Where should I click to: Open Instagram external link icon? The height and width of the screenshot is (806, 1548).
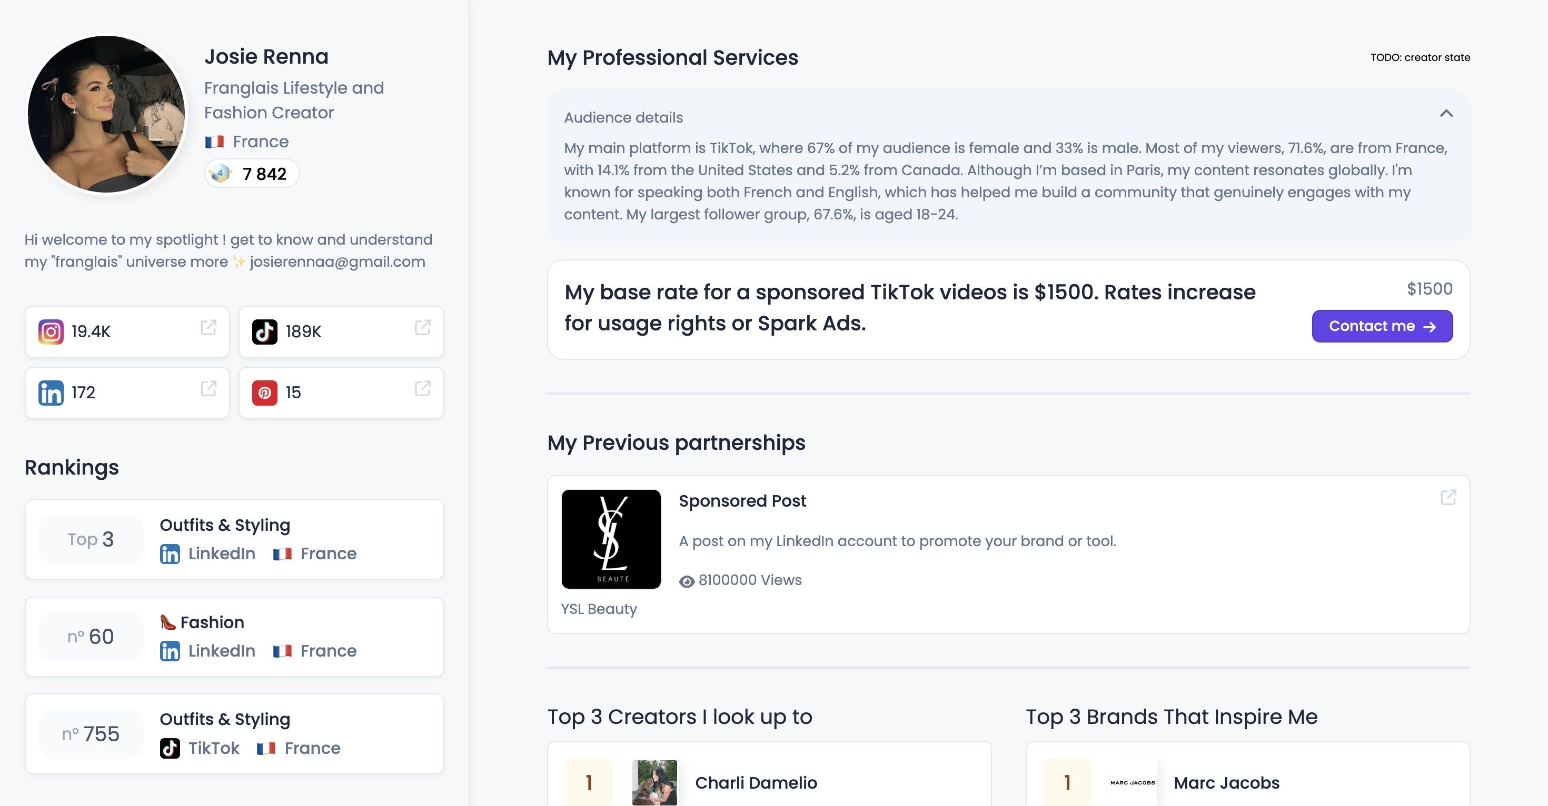click(x=208, y=327)
